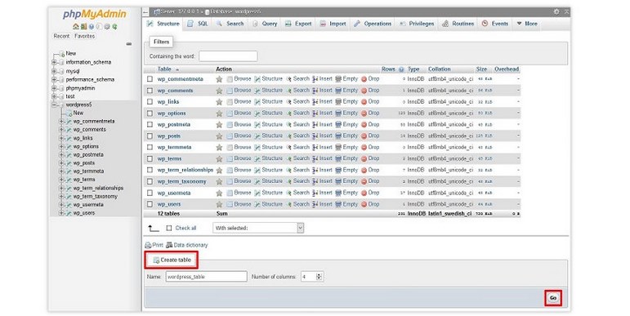Select wp_term_taxonomy in the sidebar tree
Viewport: 630px width, 316px height.
click(x=96, y=197)
